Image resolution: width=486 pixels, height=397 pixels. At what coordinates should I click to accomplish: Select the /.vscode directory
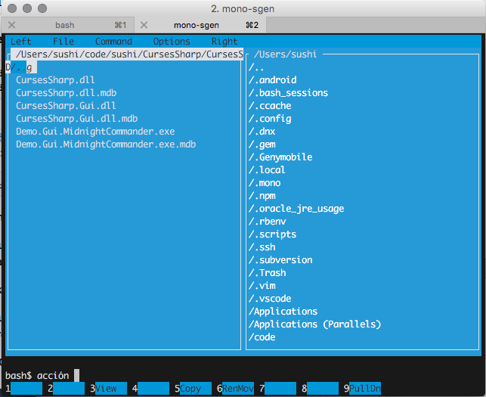(270, 299)
